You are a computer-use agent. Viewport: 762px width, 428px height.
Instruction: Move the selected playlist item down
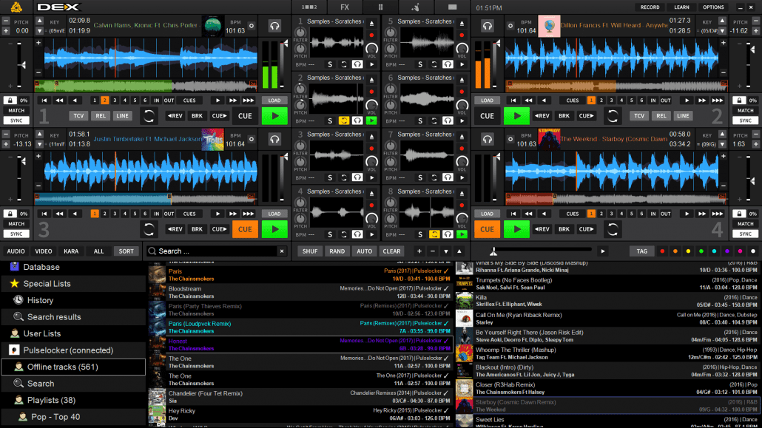445,251
